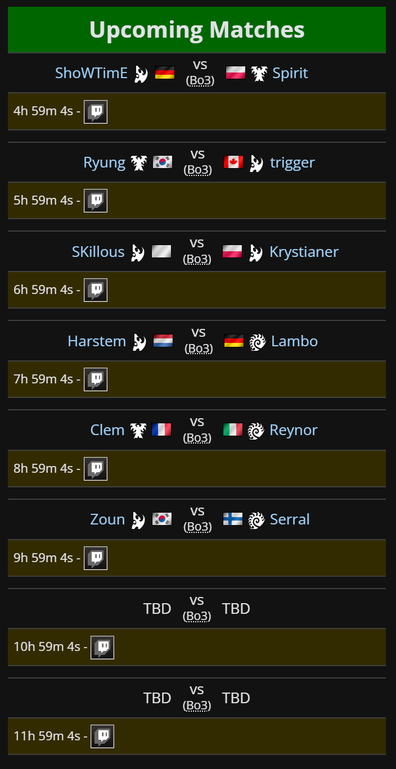Viewport: 396px width, 769px height.
Task: Click the German flag beside ShoWTimE
Action: click(165, 73)
